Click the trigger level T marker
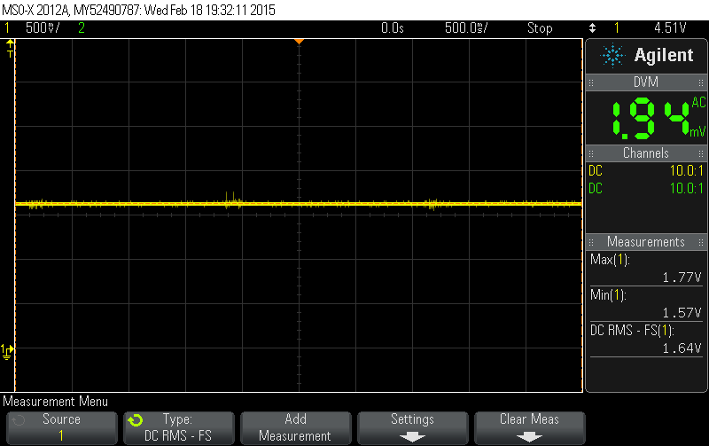 [10, 49]
